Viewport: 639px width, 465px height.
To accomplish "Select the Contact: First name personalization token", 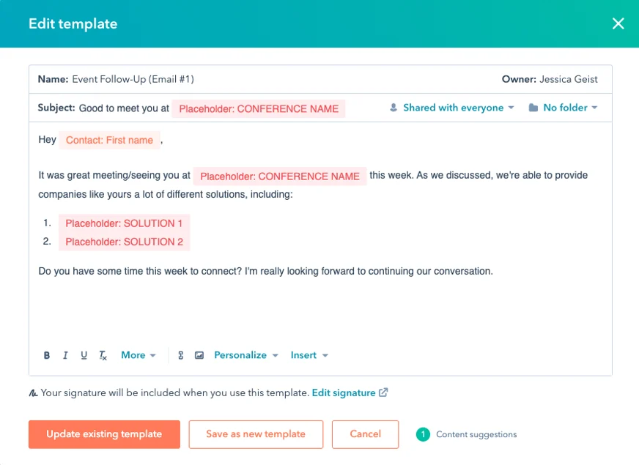I will [108, 140].
